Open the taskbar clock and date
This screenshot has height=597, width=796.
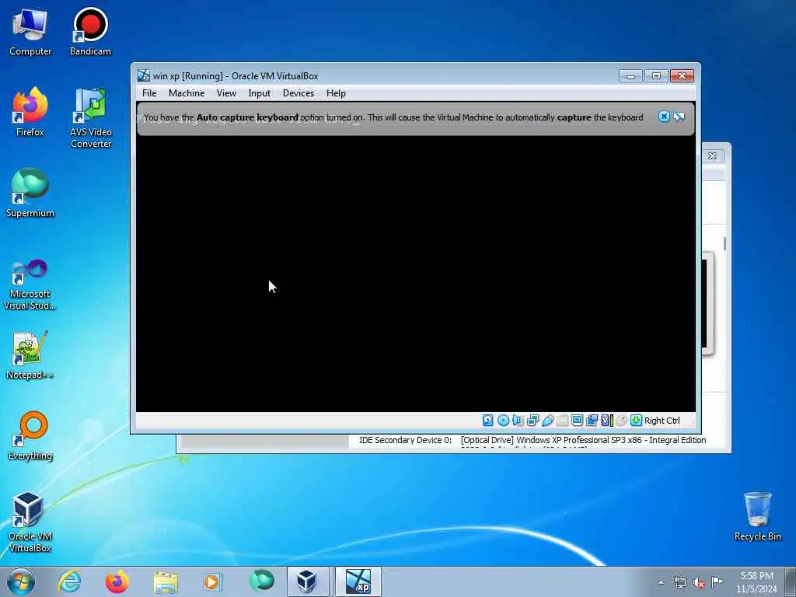point(756,582)
